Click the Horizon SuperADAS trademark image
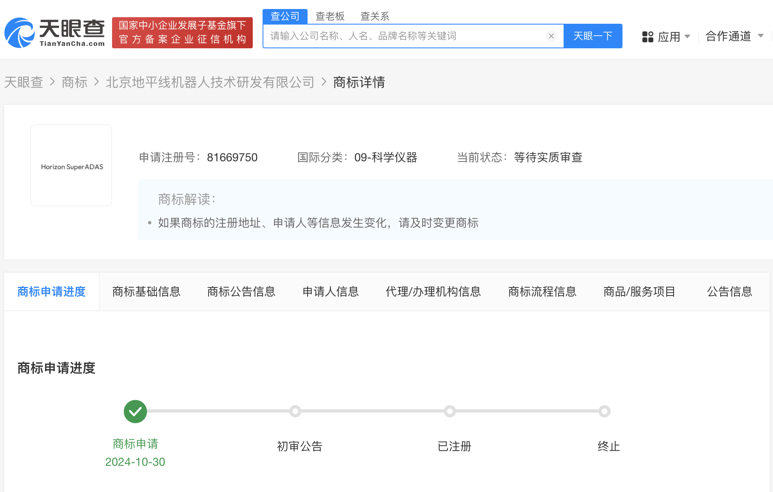The width and height of the screenshot is (773, 492). pyautogui.click(x=71, y=165)
